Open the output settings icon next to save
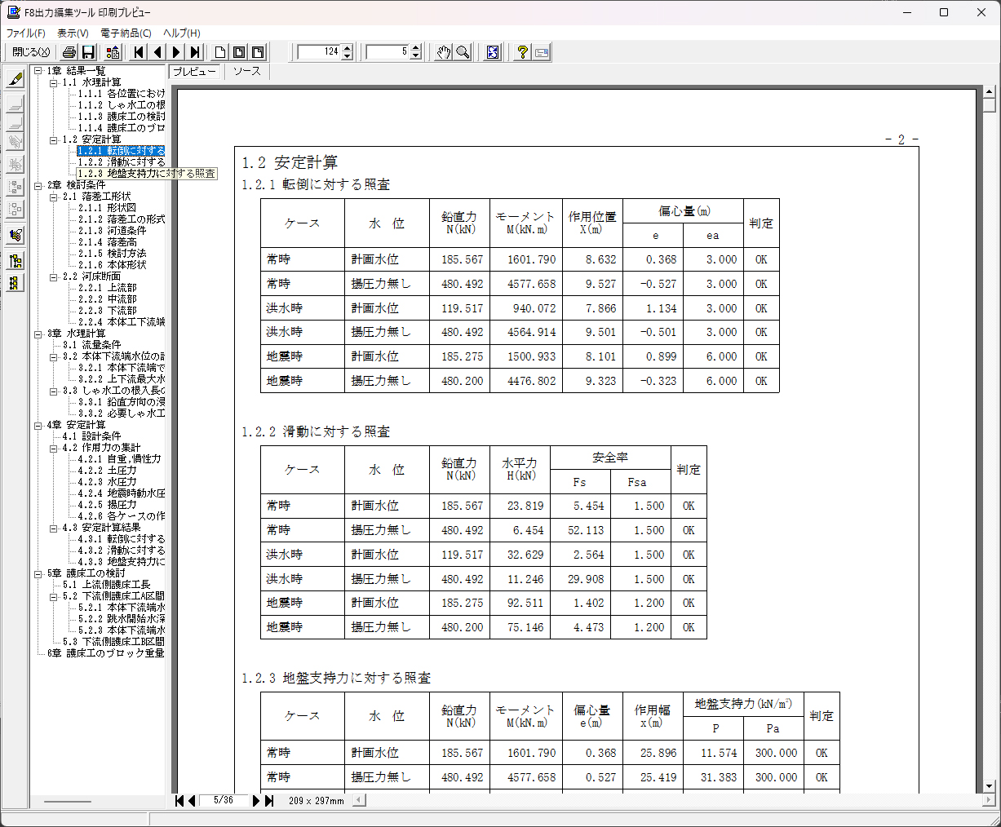The width and height of the screenshot is (1001, 827). (x=113, y=52)
